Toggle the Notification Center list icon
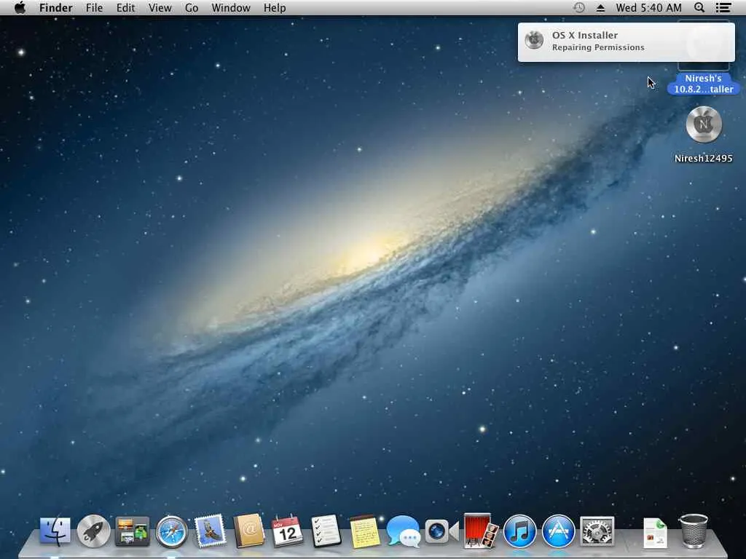Image resolution: width=746 pixels, height=559 pixels. click(723, 7)
